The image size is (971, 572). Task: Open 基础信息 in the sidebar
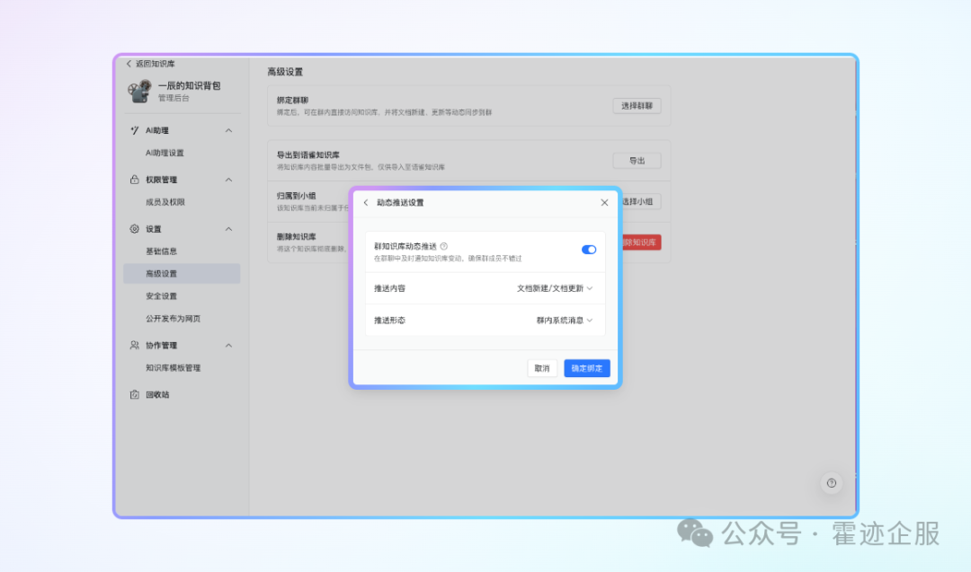(161, 251)
